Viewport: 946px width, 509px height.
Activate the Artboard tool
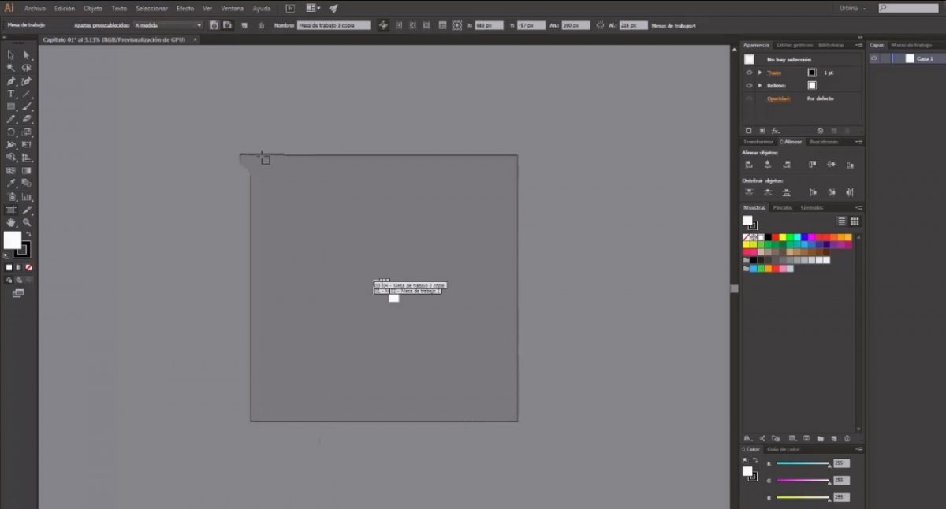click(11, 210)
